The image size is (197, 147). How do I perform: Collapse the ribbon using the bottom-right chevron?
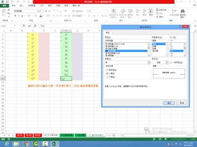[x=195, y=20]
